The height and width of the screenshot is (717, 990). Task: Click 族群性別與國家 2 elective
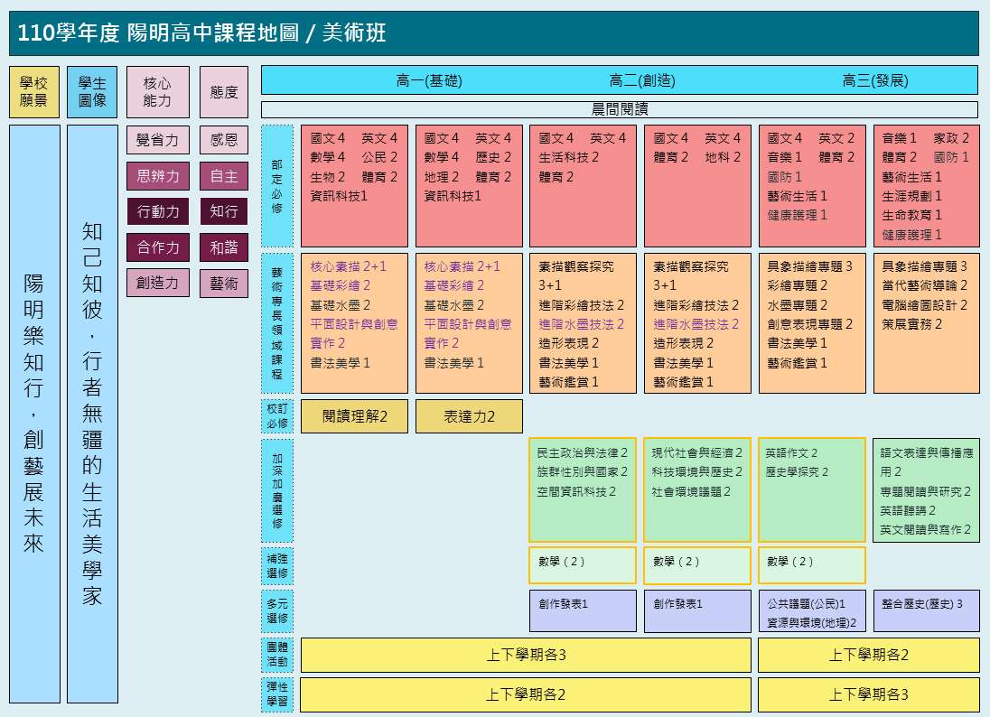(582, 471)
